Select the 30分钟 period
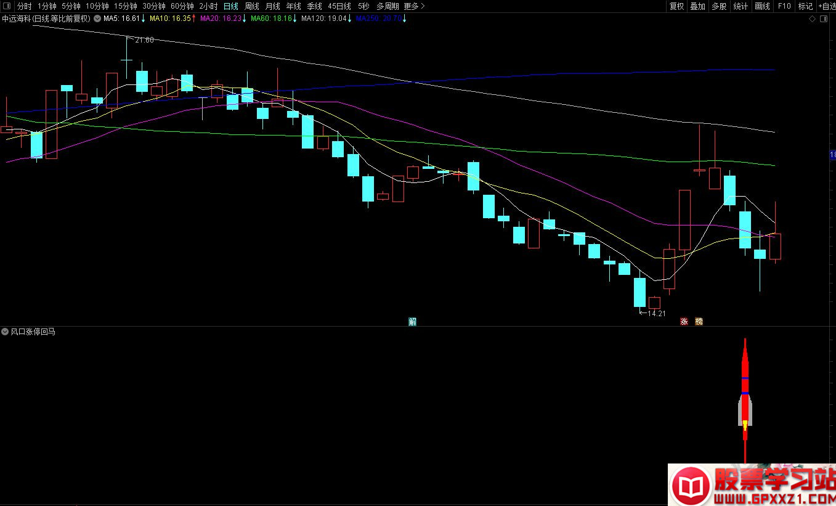 pos(154,6)
